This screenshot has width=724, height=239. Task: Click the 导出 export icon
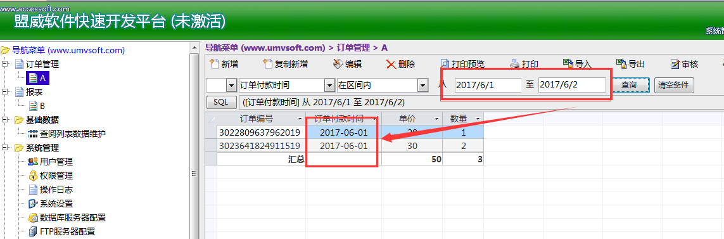(x=621, y=64)
